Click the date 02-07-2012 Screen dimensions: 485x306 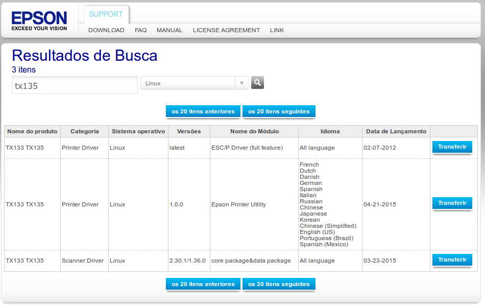pyautogui.click(x=380, y=148)
